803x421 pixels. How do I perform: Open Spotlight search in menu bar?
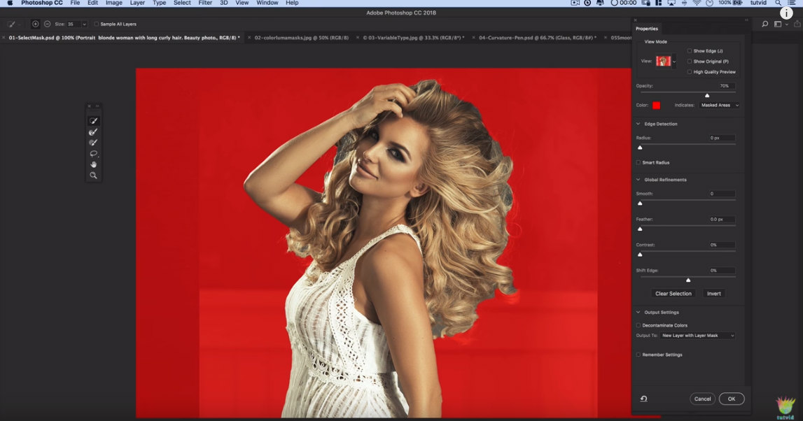point(778,3)
